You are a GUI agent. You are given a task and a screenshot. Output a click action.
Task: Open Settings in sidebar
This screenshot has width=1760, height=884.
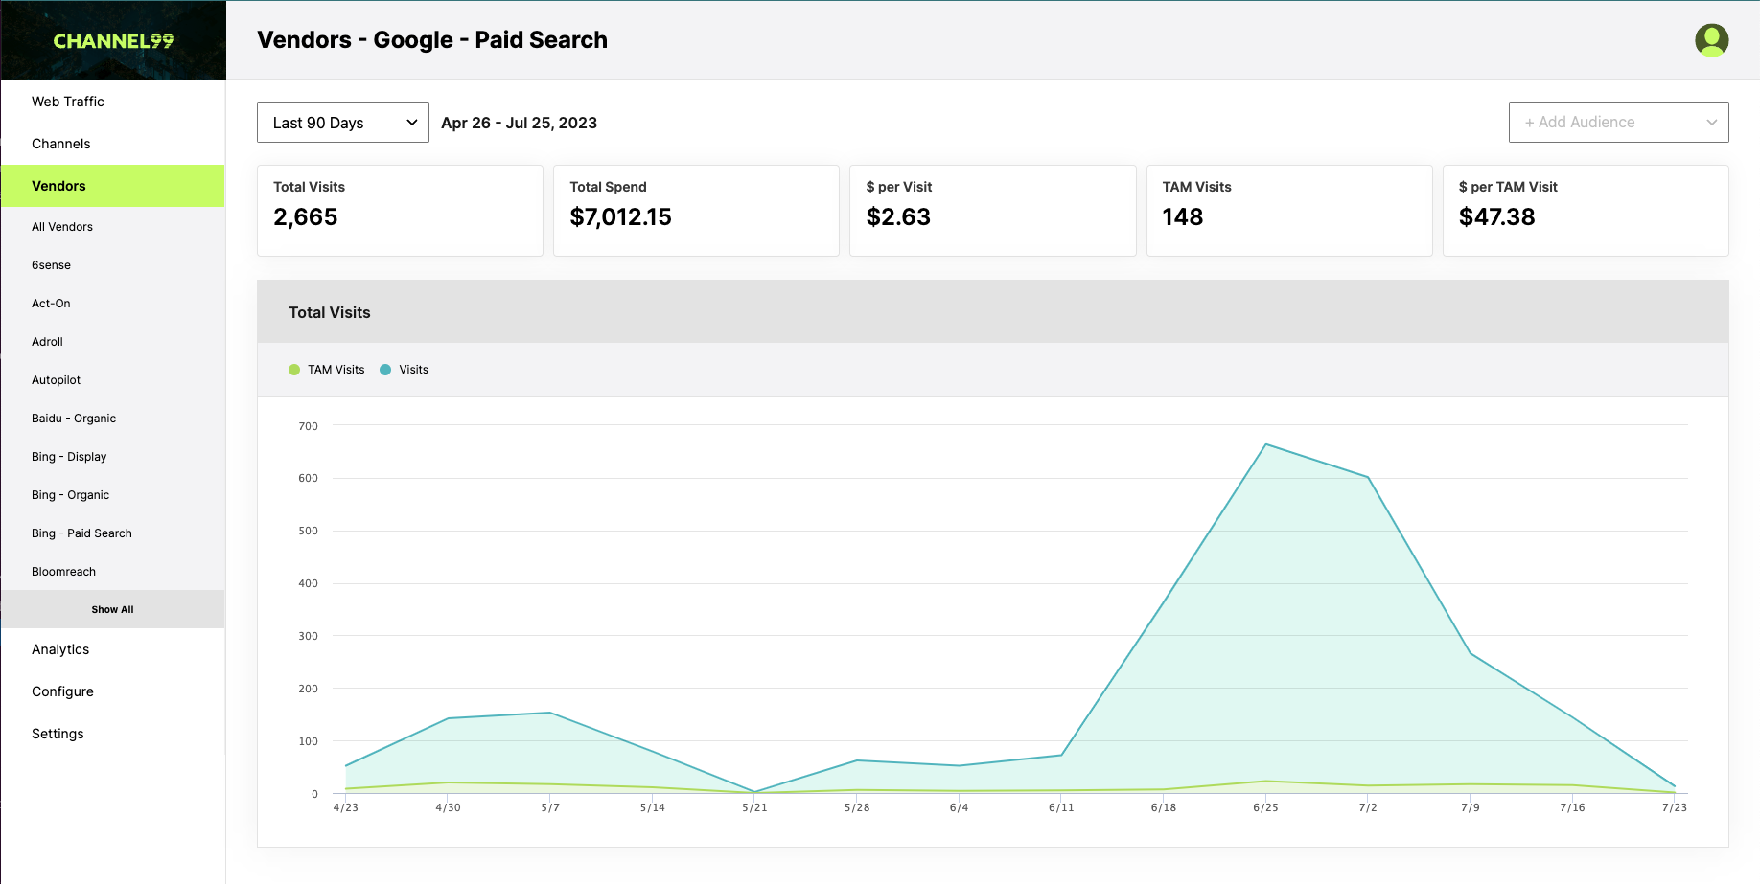coord(113,734)
